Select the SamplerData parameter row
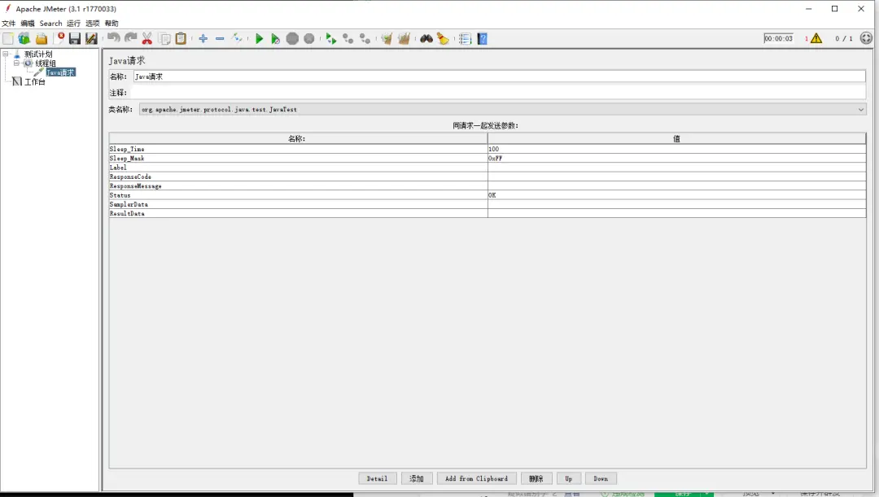This screenshot has height=497, width=879. coord(488,204)
